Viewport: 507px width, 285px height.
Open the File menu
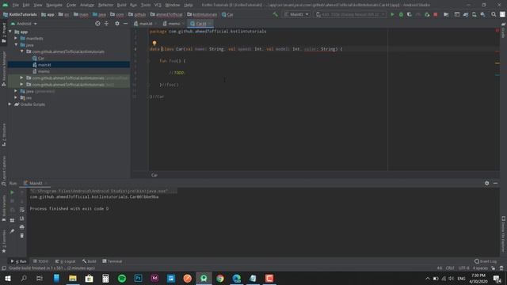click(15, 5)
